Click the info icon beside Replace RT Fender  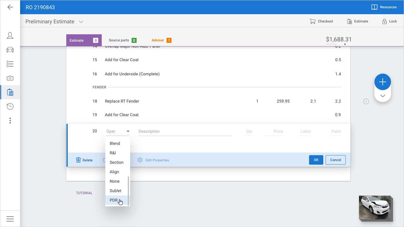(x=366, y=101)
